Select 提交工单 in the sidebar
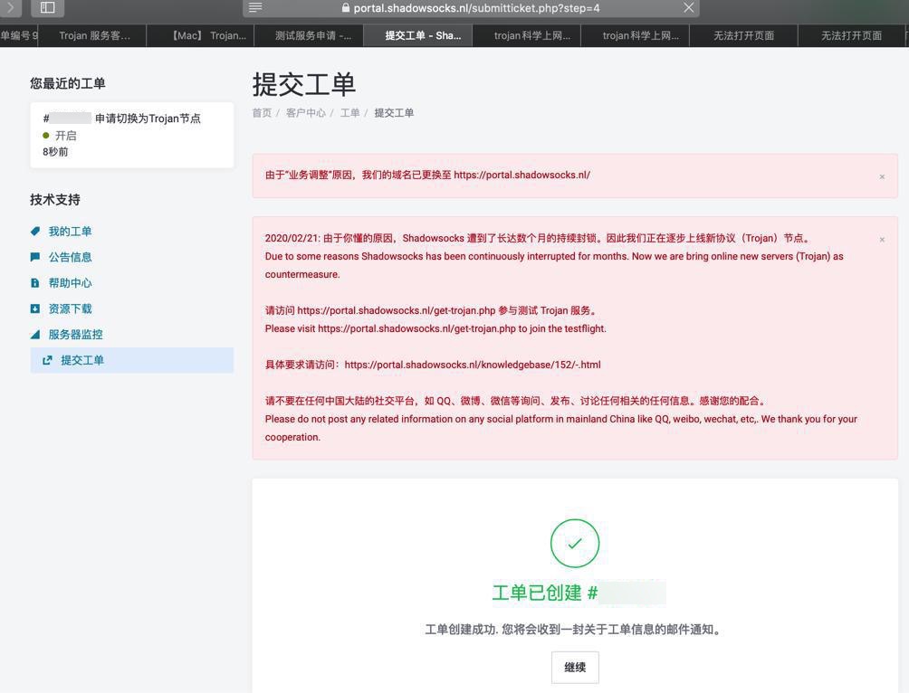Viewport: 909px width, 693px height. click(x=132, y=360)
